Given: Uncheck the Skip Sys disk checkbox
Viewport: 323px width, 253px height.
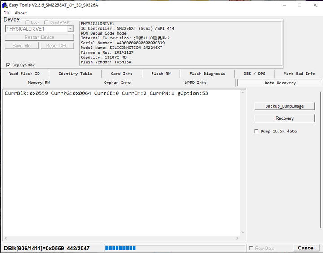Looking at the screenshot, I should coord(8,65).
